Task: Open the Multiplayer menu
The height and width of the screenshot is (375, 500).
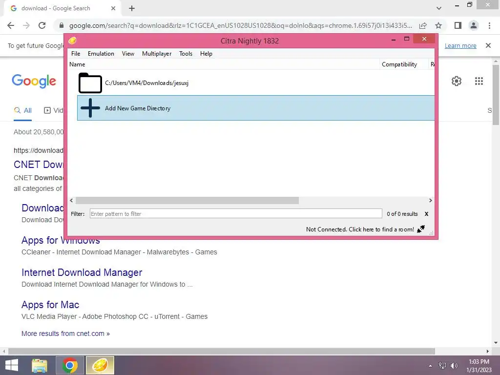Action: click(157, 54)
